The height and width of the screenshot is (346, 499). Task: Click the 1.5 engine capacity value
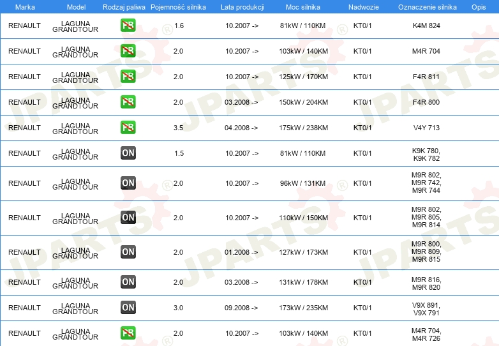[179, 153]
